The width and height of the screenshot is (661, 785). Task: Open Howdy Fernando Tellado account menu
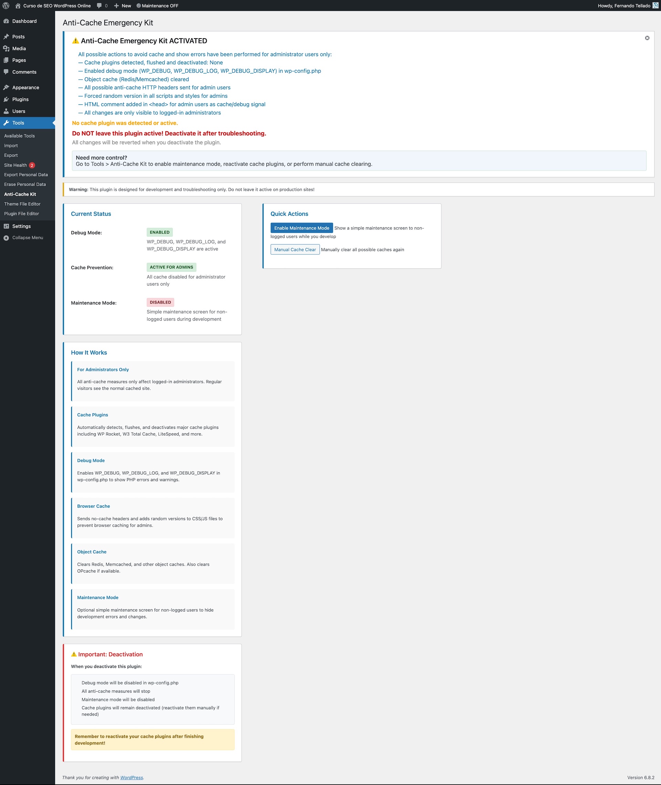[x=624, y=6]
